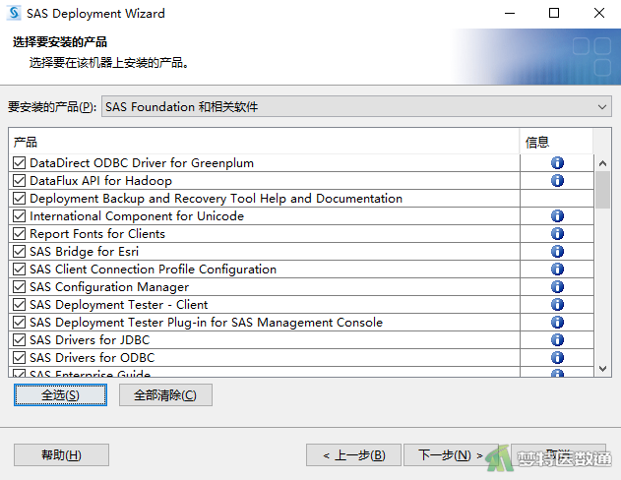Image resolution: width=621 pixels, height=480 pixels.
Task: Uncheck SAS Drivers for ODBC
Action: (x=19, y=358)
